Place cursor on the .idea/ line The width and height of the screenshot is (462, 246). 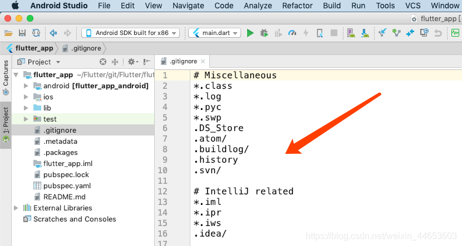(x=210, y=234)
